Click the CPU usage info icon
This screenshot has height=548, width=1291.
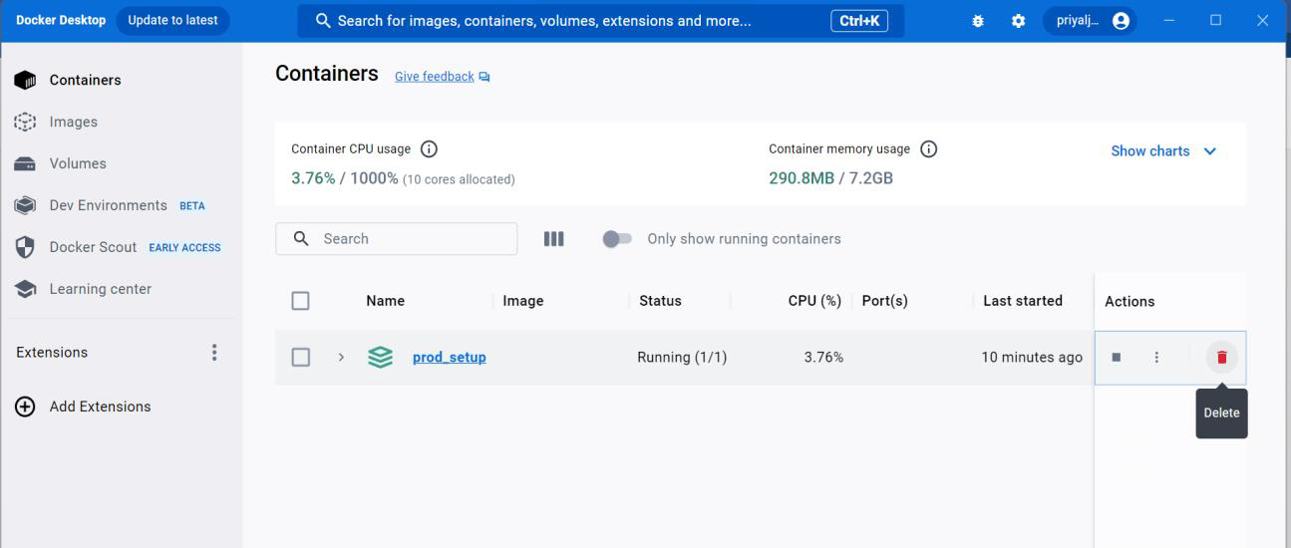point(429,149)
